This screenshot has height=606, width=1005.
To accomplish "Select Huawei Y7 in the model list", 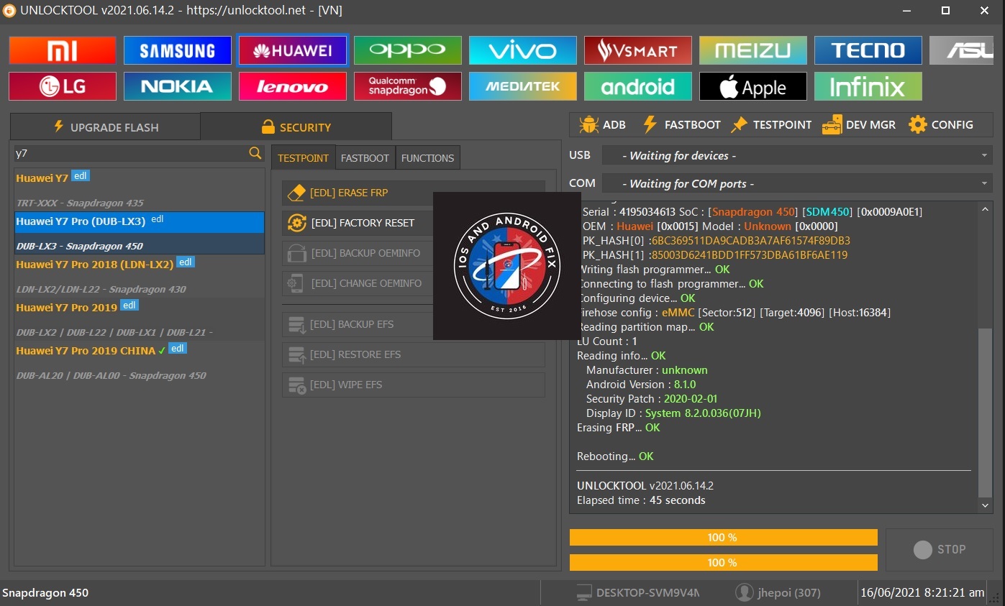I will click(x=140, y=189).
